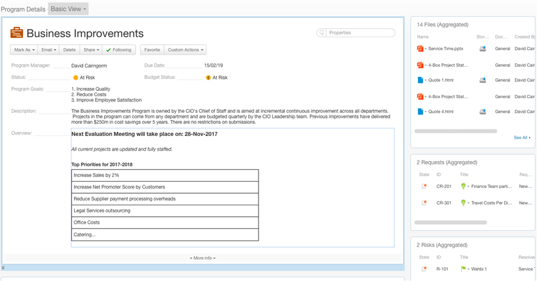Click Created By column header in Files
This screenshot has width=537, height=281.
pos(524,37)
